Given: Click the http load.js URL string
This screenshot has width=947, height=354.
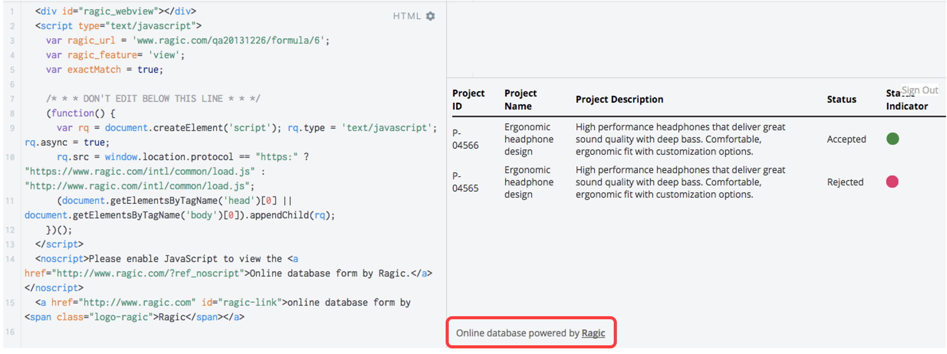Looking at the screenshot, I should pos(137,186).
